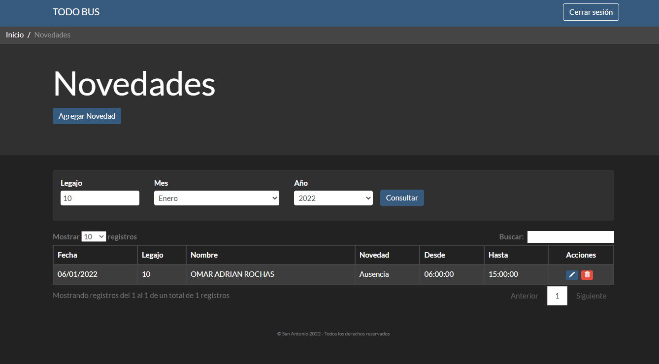Click the Cerrar sesión button
This screenshot has height=364, width=659.
[591, 12]
